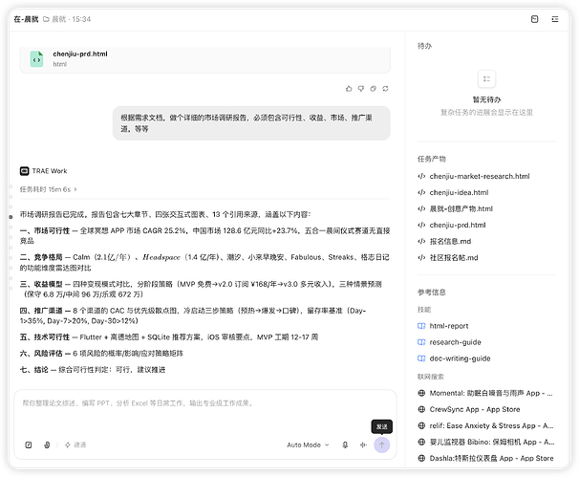Open the calendar icon in top-right header
Viewport: 579px width, 477px height.
click(x=534, y=19)
